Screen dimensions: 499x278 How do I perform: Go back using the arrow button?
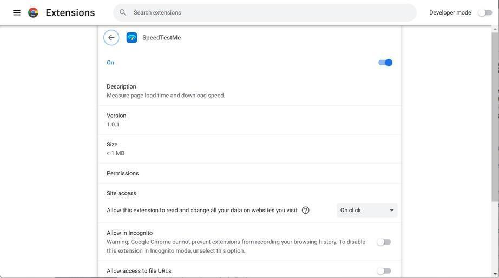(x=111, y=38)
